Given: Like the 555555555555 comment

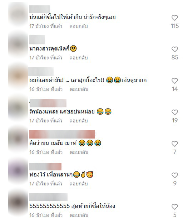Looking at the screenshot, I should [x=175, y=207].
